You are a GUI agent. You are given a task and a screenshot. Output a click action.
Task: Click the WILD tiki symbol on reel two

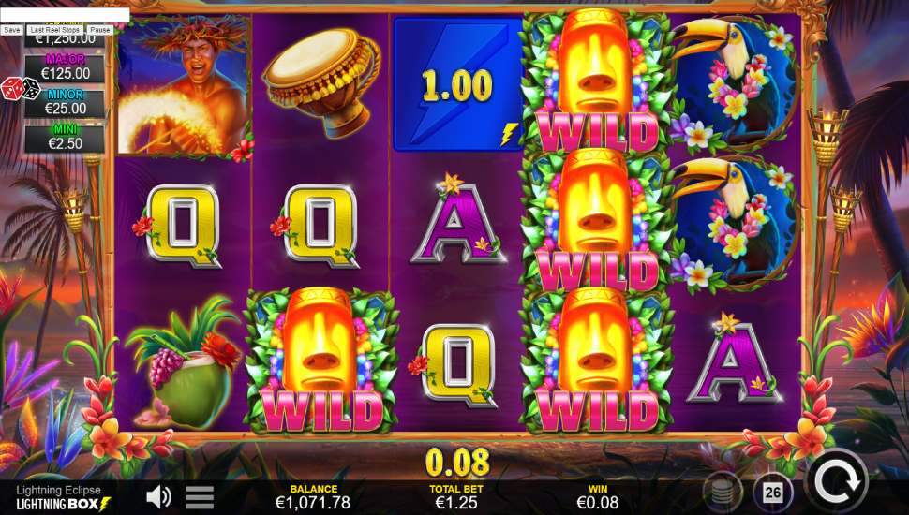coord(321,360)
